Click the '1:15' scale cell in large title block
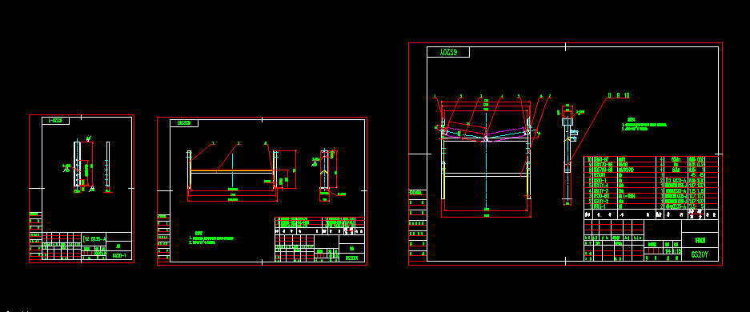The height and width of the screenshot is (312, 750). (677, 251)
